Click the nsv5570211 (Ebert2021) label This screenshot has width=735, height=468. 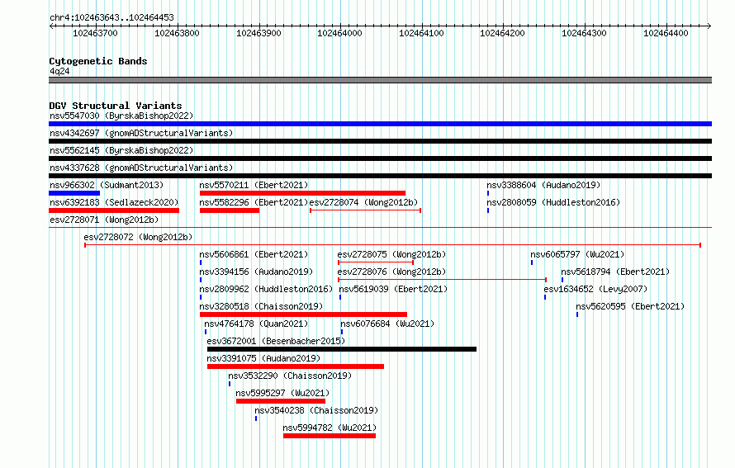[x=254, y=185]
